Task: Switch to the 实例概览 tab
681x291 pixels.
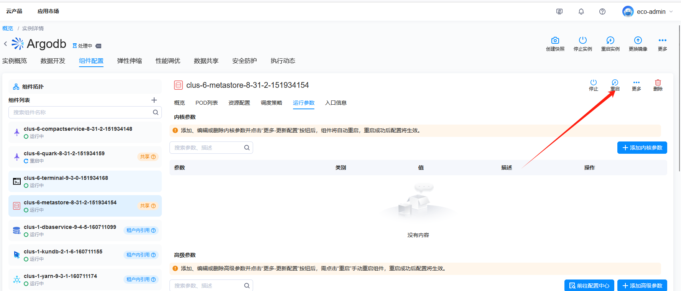Action: click(15, 61)
